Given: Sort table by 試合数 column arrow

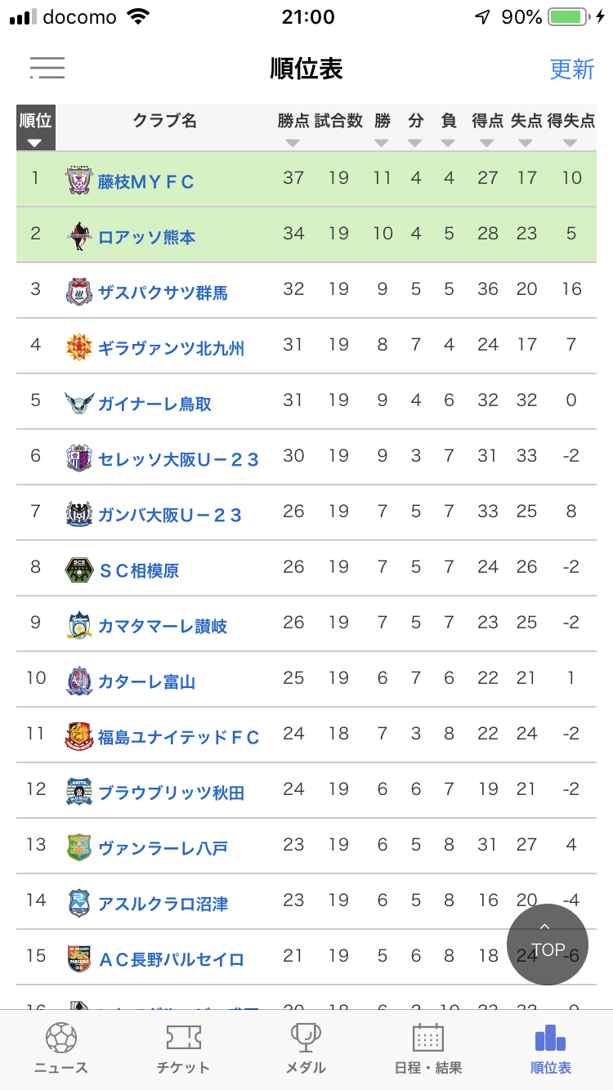Looking at the screenshot, I should coord(338,143).
